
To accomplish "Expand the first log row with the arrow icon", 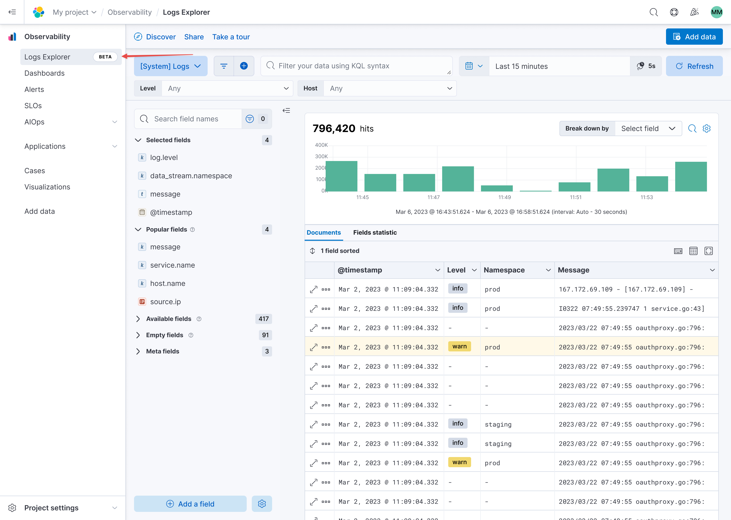I will pos(314,289).
